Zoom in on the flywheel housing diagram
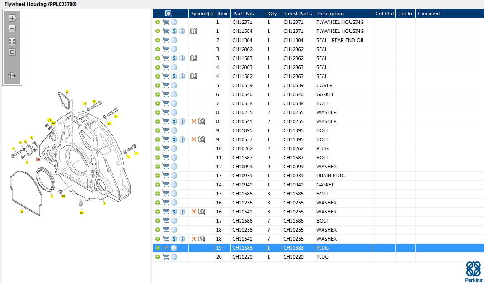 tap(12, 18)
